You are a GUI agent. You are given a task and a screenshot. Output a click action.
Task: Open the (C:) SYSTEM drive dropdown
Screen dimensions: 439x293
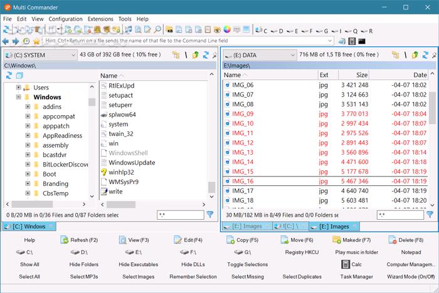[x=40, y=55]
